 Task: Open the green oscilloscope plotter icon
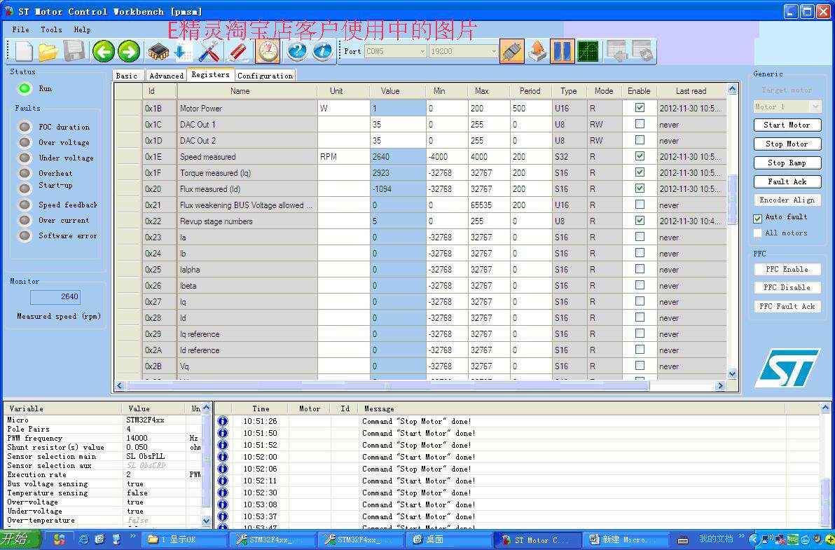[x=588, y=51]
